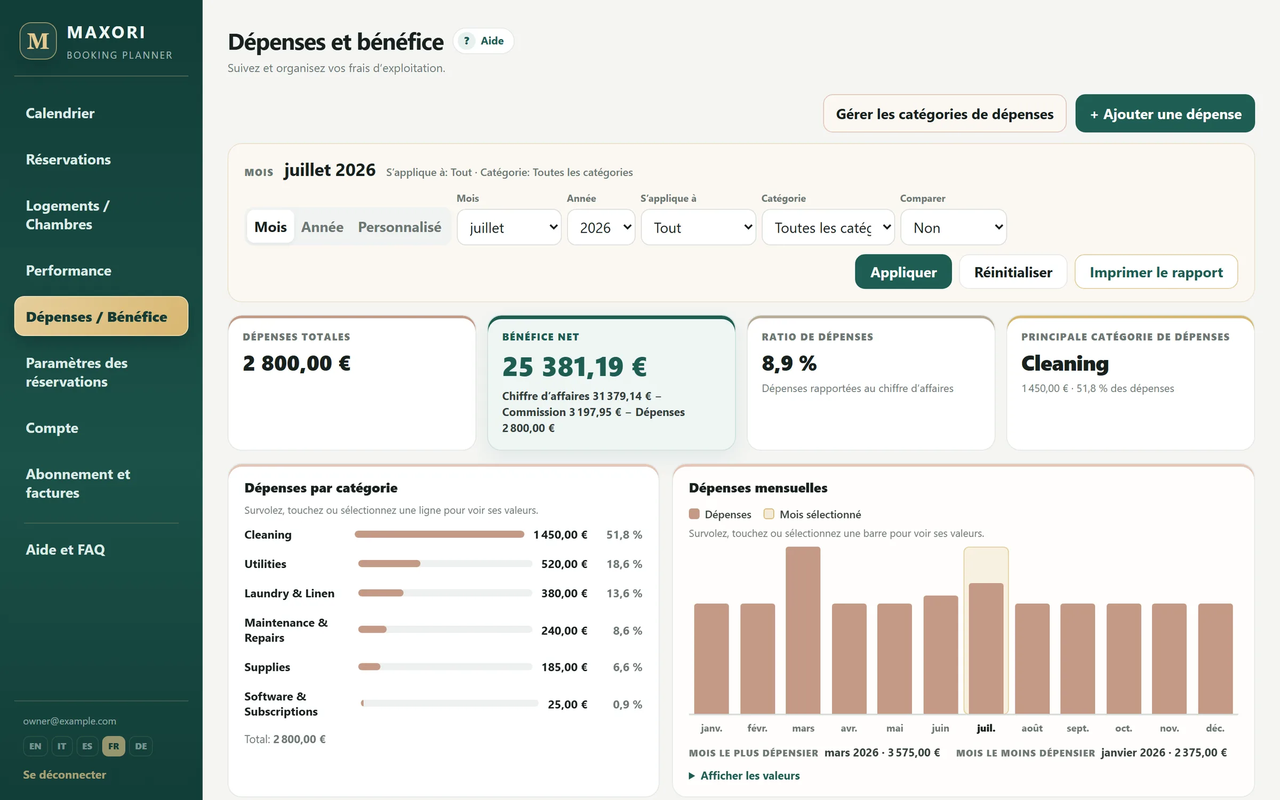Open Réservations in the sidebar
The width and height of the screenshot is (1280, 800).
coord(101,159)
